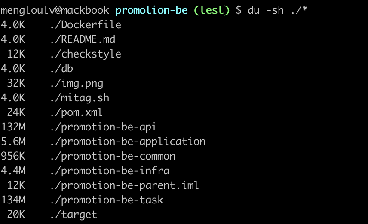The image size is (368, 224).
Task: Click the ./README.md line
Action: (x=83, y=39)
